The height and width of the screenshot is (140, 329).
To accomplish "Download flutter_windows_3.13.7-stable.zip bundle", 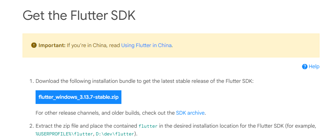I will (x=78, y=97).
